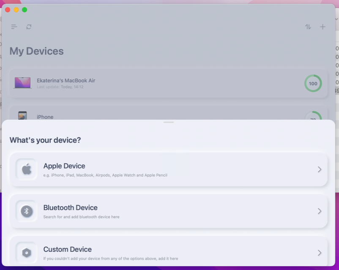Select the Bluetooth symbol icon
Screen dimensions: 339x270
pos(27,211)
